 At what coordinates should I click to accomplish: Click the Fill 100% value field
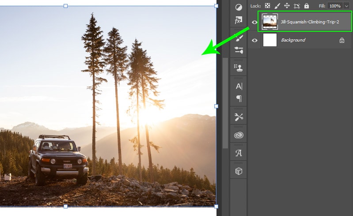coord(334,6)
